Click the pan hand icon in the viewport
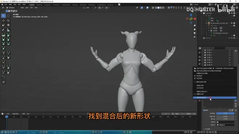This screenshot has height=134, width=239. [x=194, y=29]
